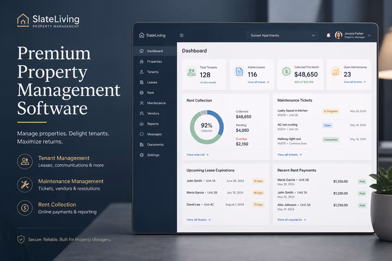Click the Maintenance Management wrench icon
The width and height of the screenshot is (392, 261).
pyautogui.click(x=24, y=184)
